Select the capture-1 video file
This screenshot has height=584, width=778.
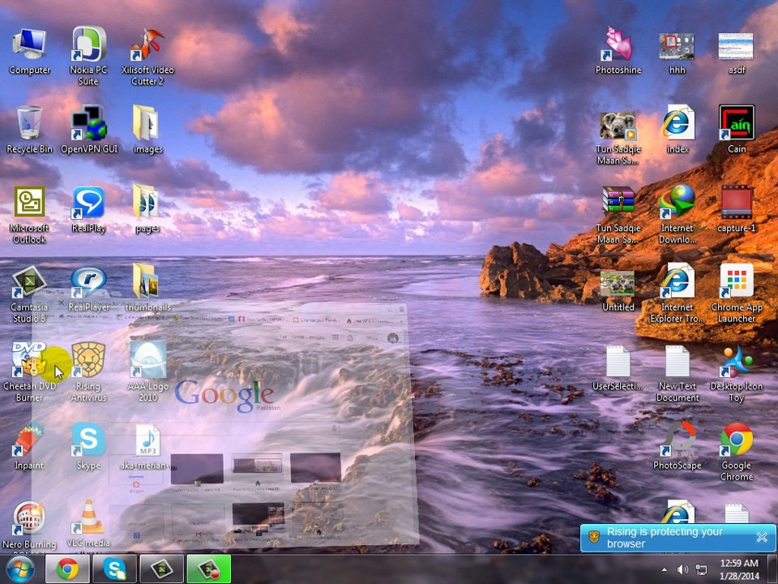click(737, 208)
